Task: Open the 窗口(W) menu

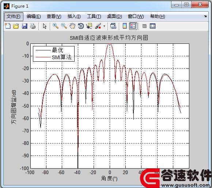Action: click(136, 16)
